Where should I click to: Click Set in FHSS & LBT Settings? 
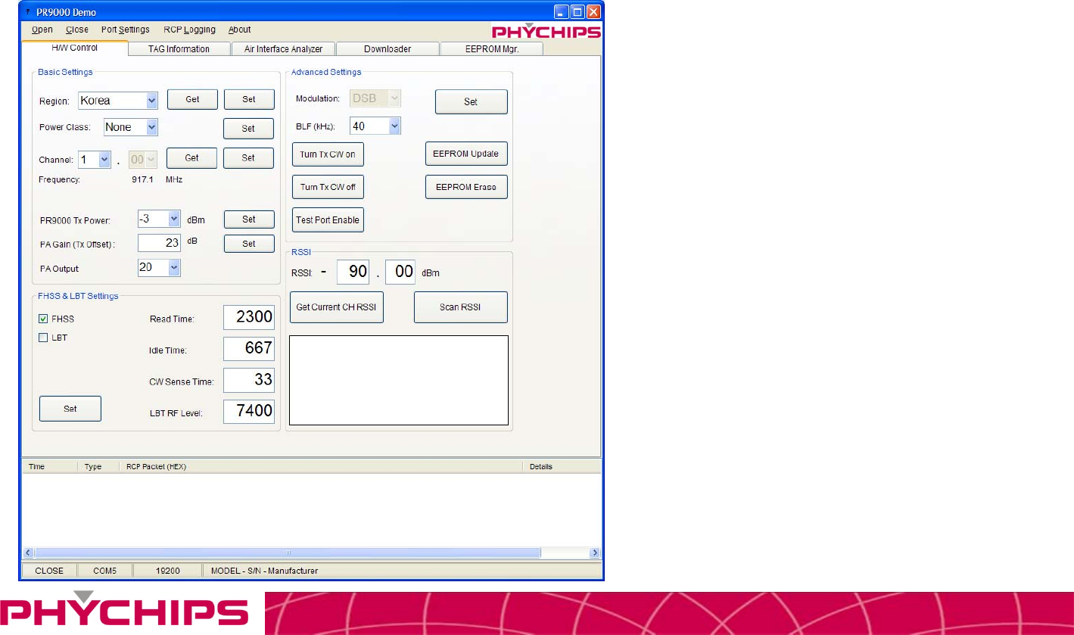70,409
